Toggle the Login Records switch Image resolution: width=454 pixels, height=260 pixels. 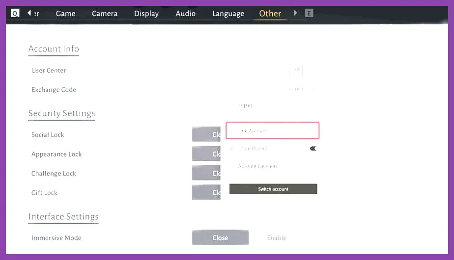(x=313, y=148)
